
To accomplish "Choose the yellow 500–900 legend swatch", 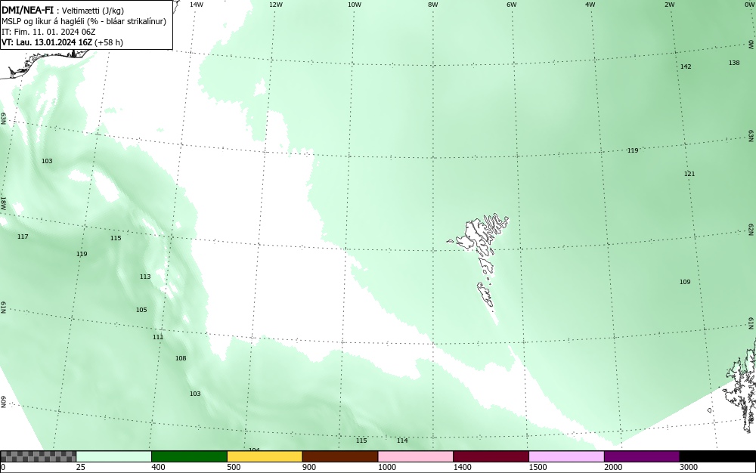I will click(265, 456).
